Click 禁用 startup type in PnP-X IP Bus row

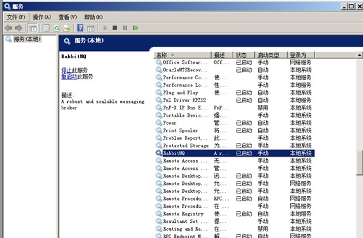click(263, 108)
